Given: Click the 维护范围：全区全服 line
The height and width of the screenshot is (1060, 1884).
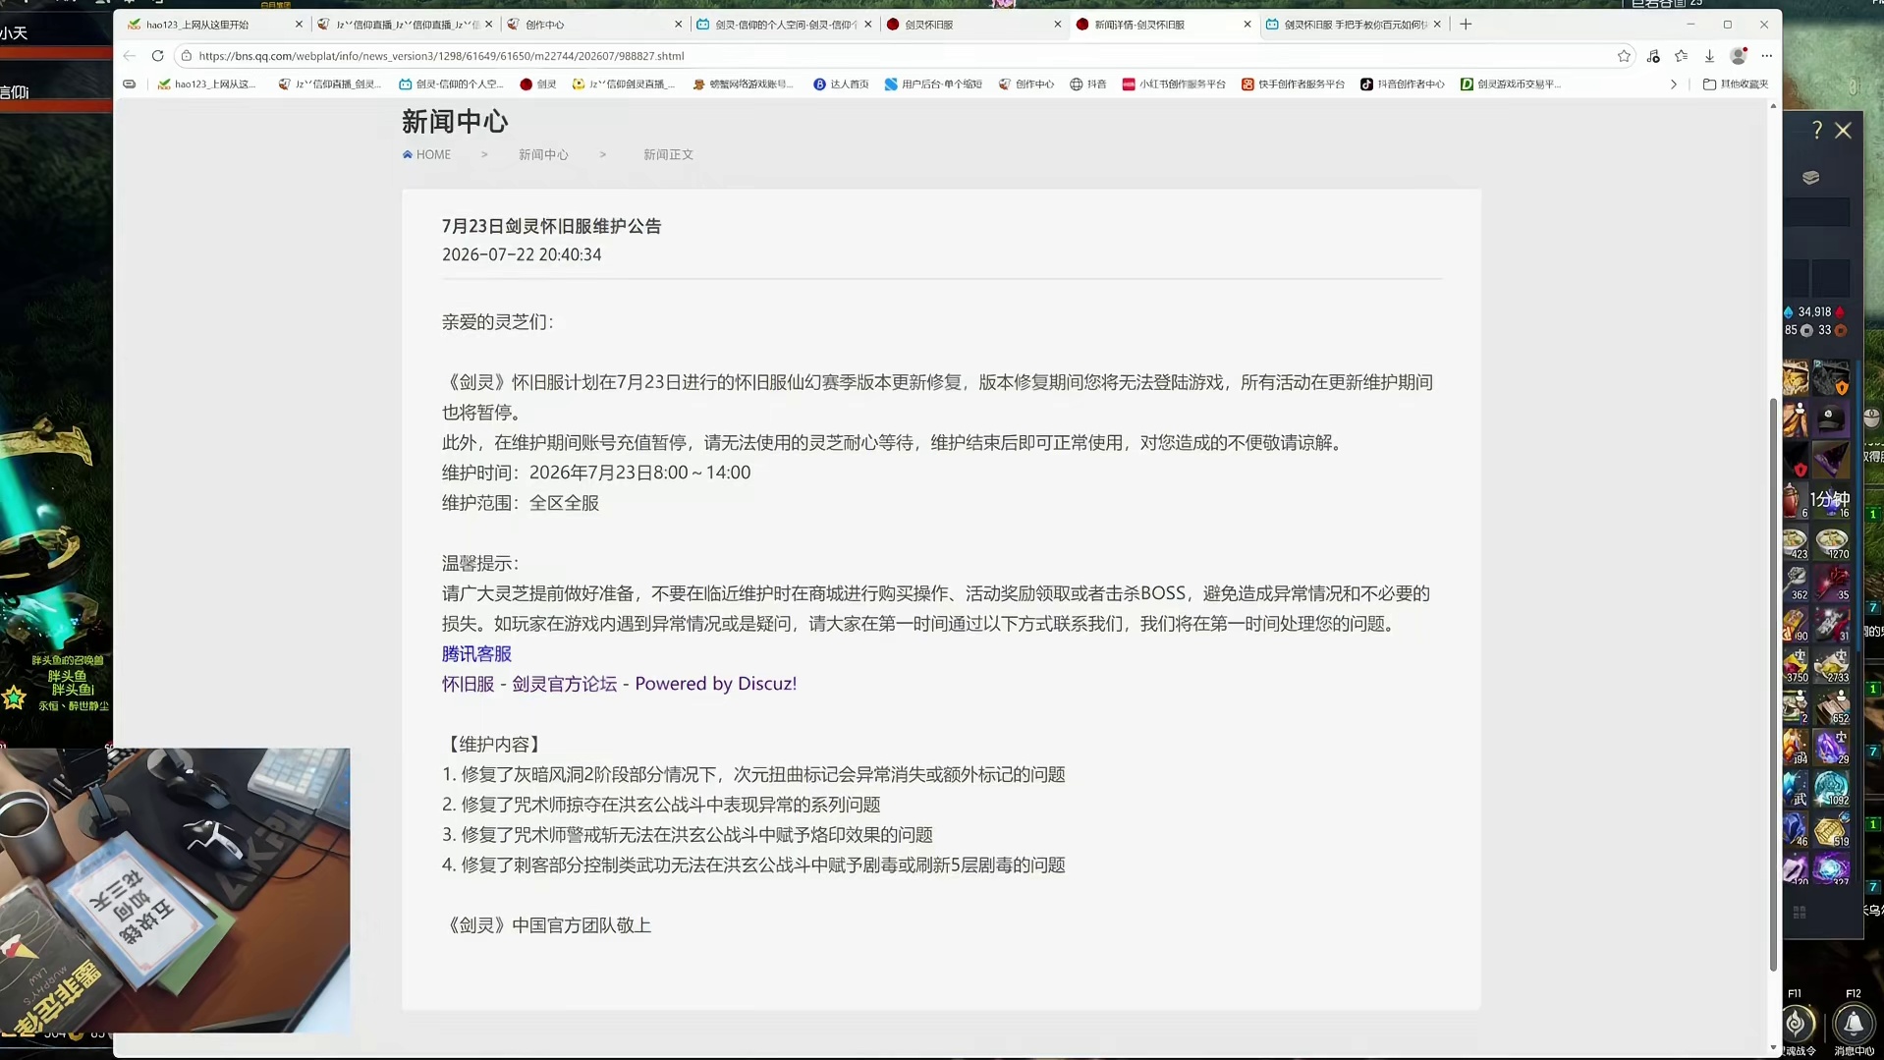Looking at the screenshot, I should click(x=520, y=503).
